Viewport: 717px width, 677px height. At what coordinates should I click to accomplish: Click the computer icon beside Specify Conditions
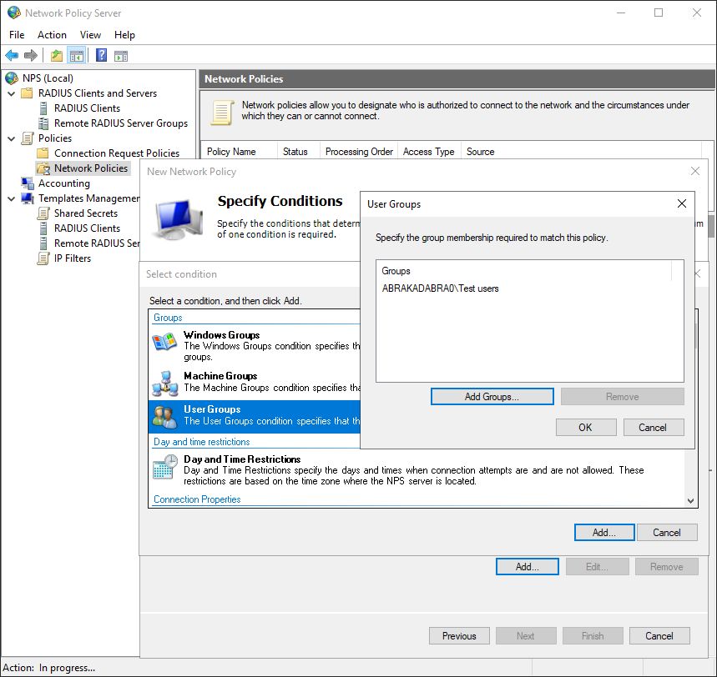(179, 218)
